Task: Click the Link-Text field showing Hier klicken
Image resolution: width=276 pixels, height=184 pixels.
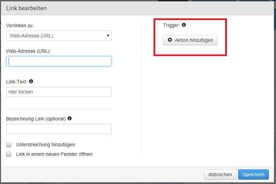Action: [x=59, y=92]
